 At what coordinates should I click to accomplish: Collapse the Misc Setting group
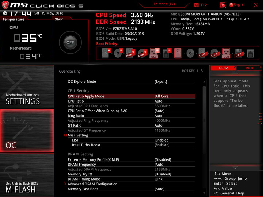(x=66, y=135)
